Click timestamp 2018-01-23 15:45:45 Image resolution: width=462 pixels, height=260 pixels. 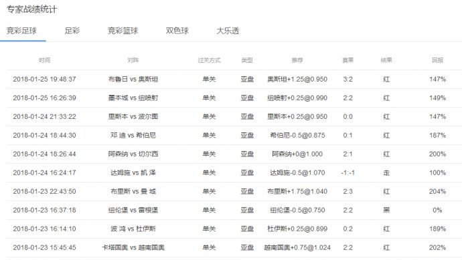click(x=44, y=248)
